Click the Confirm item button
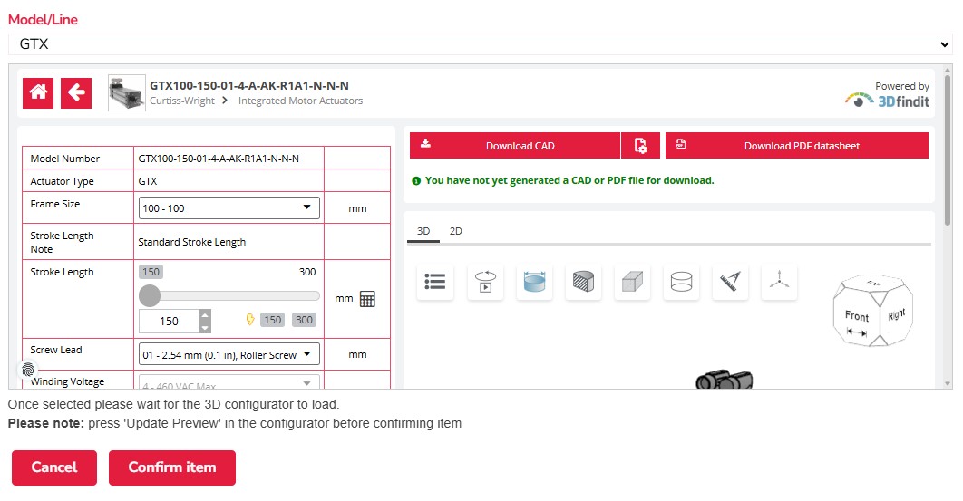Image resolution: width=963 pixels, height=501 pixels. coord(172,467)
